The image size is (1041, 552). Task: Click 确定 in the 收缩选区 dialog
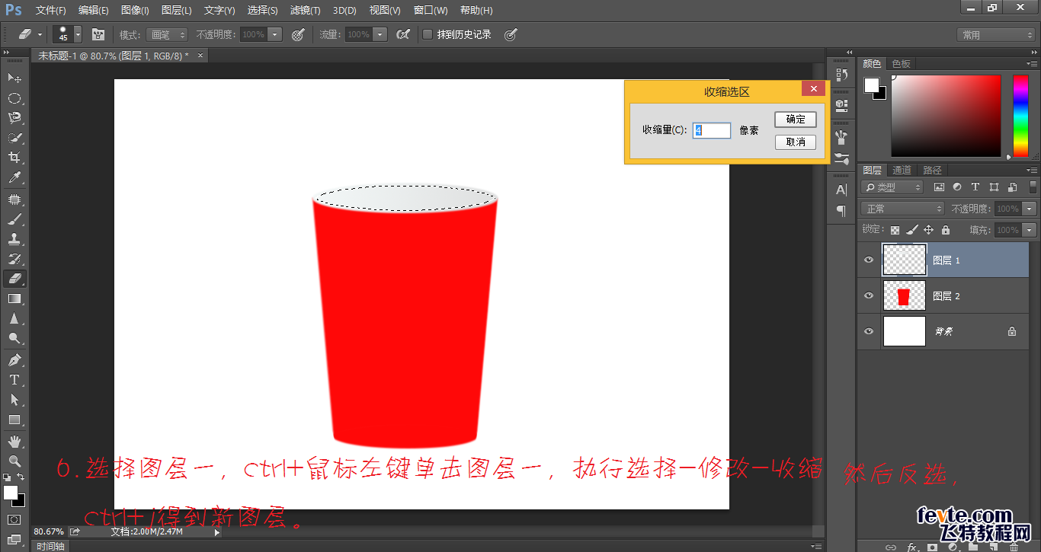pos(796,120)
